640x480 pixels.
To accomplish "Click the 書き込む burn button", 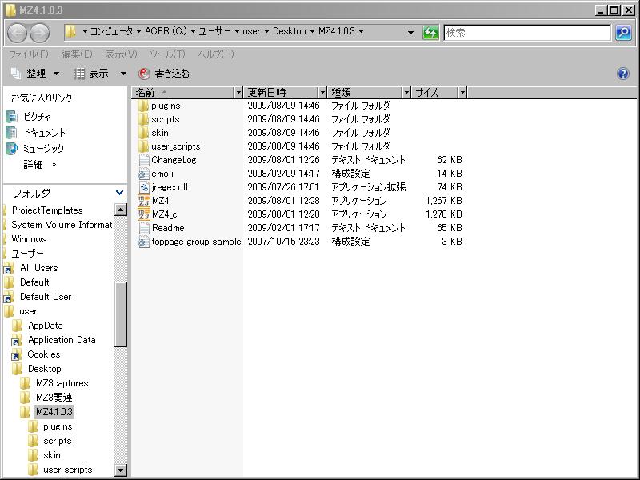I will pyautogui.click(x=164, y=74).
